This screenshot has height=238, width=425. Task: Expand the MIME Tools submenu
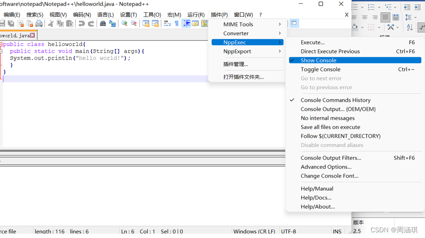(x=248, y=25)
